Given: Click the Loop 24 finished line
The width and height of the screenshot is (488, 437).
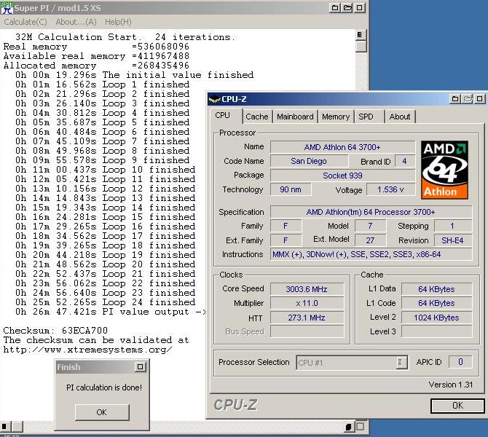Looking at the screenshot, I should tap(106, 302).
